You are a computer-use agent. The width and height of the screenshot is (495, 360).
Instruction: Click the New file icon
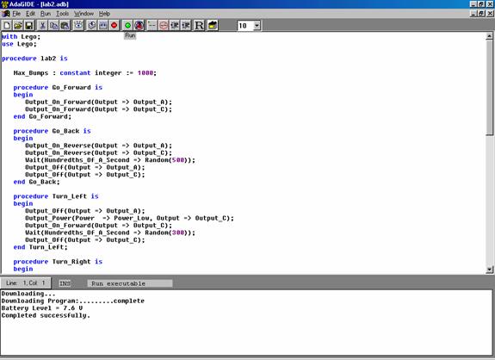click(7, 25)
